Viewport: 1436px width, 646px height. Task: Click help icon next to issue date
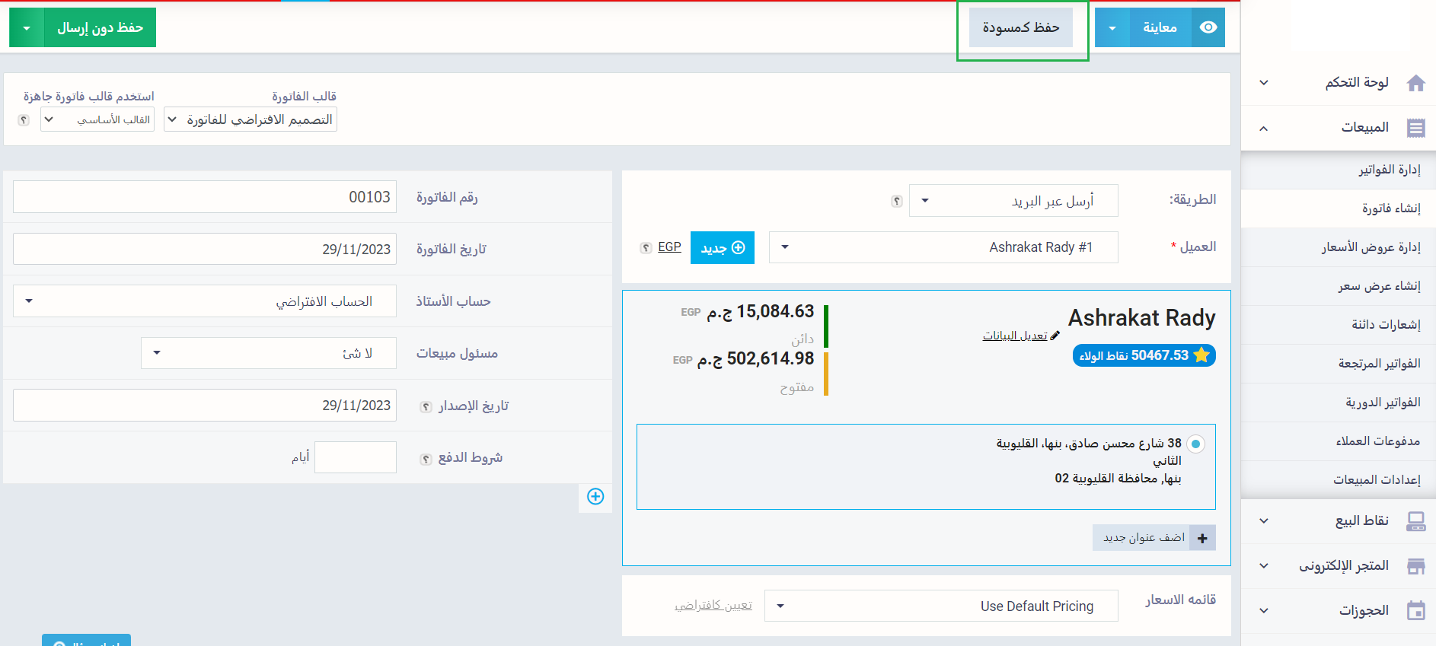(x=426, y=407)
